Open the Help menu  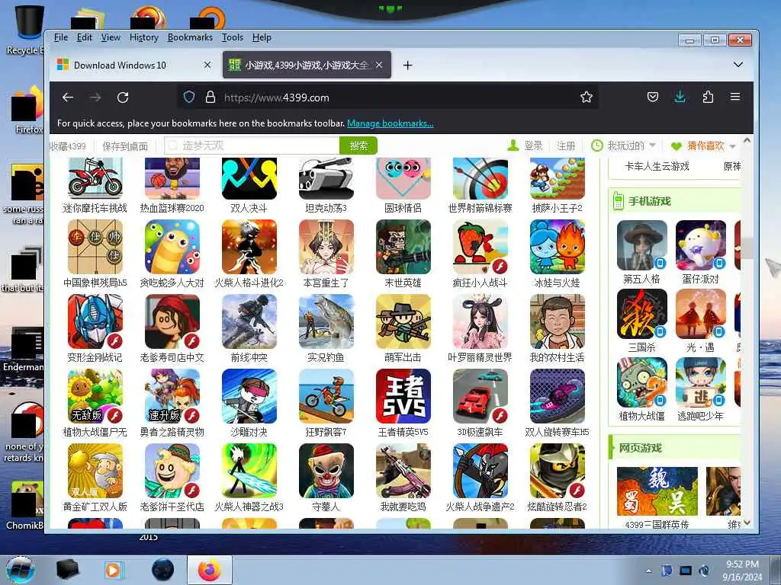(262, 37)
